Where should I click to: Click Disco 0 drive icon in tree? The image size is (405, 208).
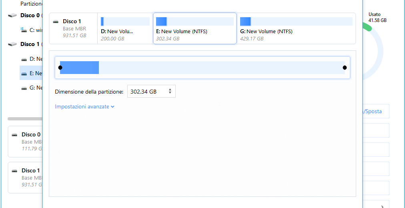pos(12,16)
